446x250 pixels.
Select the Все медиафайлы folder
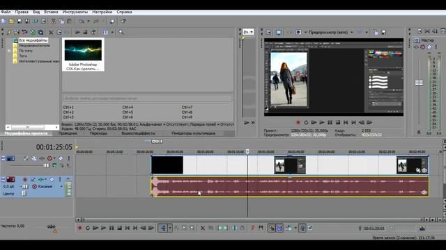click(x=33, y=40)
